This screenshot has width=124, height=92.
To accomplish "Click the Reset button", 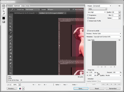I will [97, 88].
